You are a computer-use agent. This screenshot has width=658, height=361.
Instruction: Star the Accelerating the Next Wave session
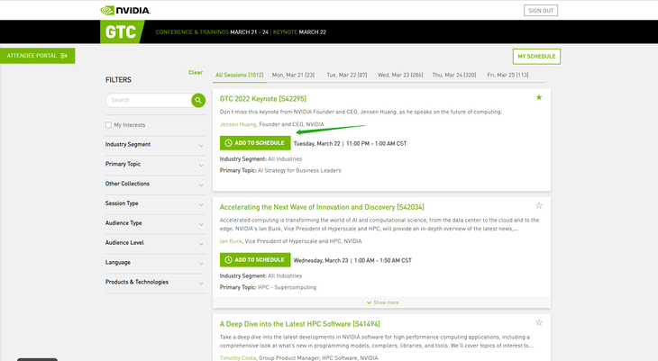coord(539,205)
